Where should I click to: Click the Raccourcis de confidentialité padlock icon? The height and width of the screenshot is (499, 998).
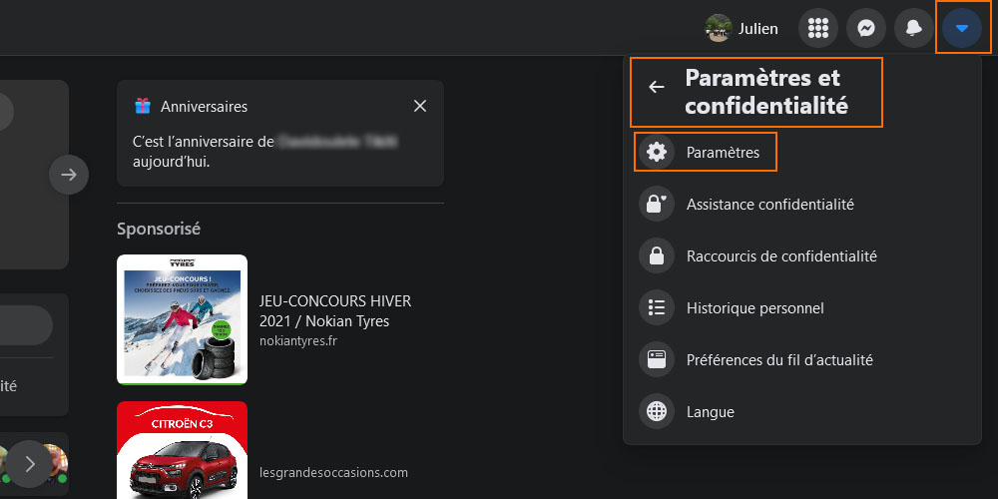[657, 255]
